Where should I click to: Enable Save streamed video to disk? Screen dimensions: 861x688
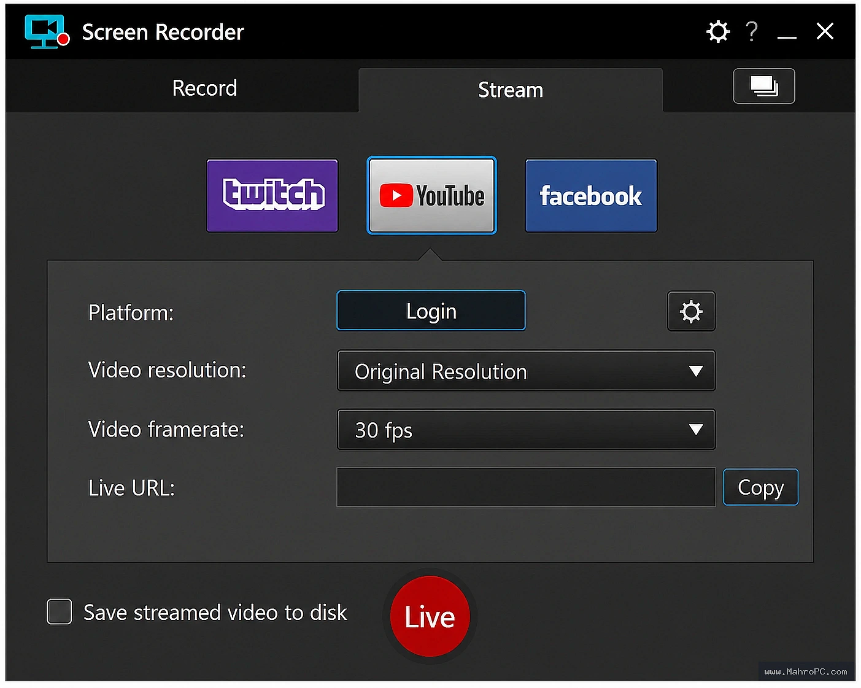[60, 612]
